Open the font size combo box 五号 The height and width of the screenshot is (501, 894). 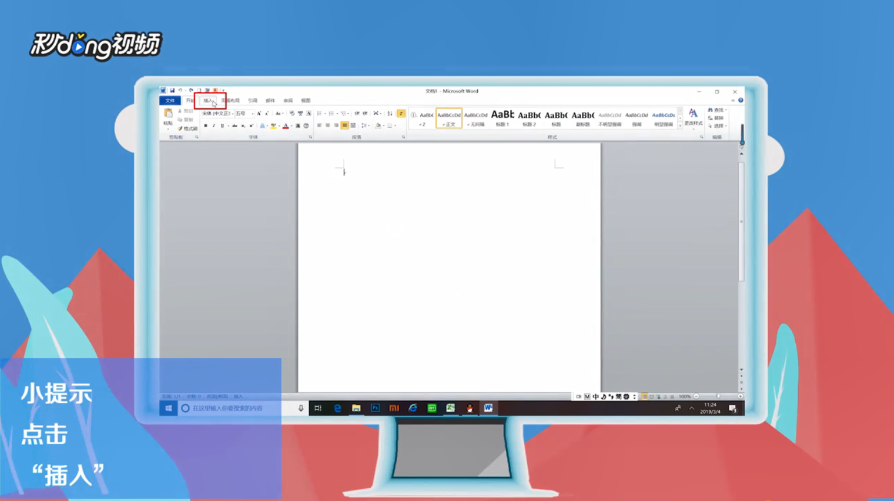coord(244,113)
